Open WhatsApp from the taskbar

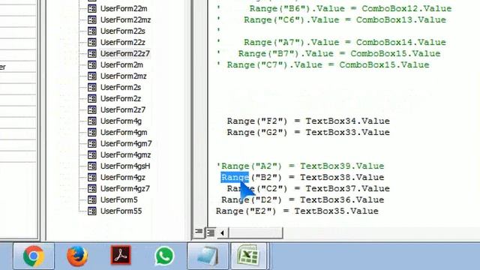[164, 256]
